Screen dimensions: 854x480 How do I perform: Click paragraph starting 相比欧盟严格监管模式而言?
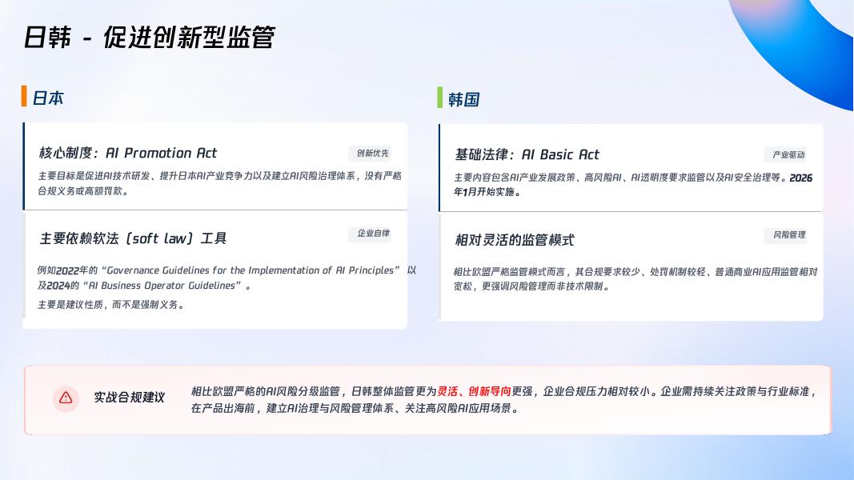635,278
